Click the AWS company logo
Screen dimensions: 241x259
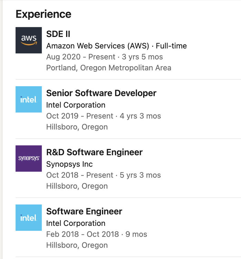(x=29, y=40)
